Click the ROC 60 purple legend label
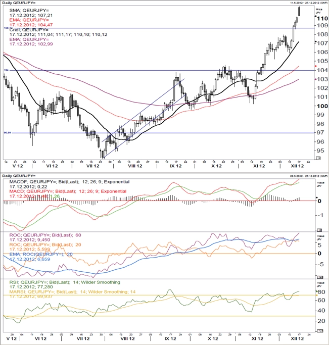 point(45,235)
